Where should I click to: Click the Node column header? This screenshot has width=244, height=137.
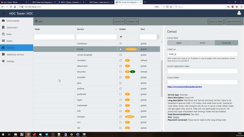(54, 29)
